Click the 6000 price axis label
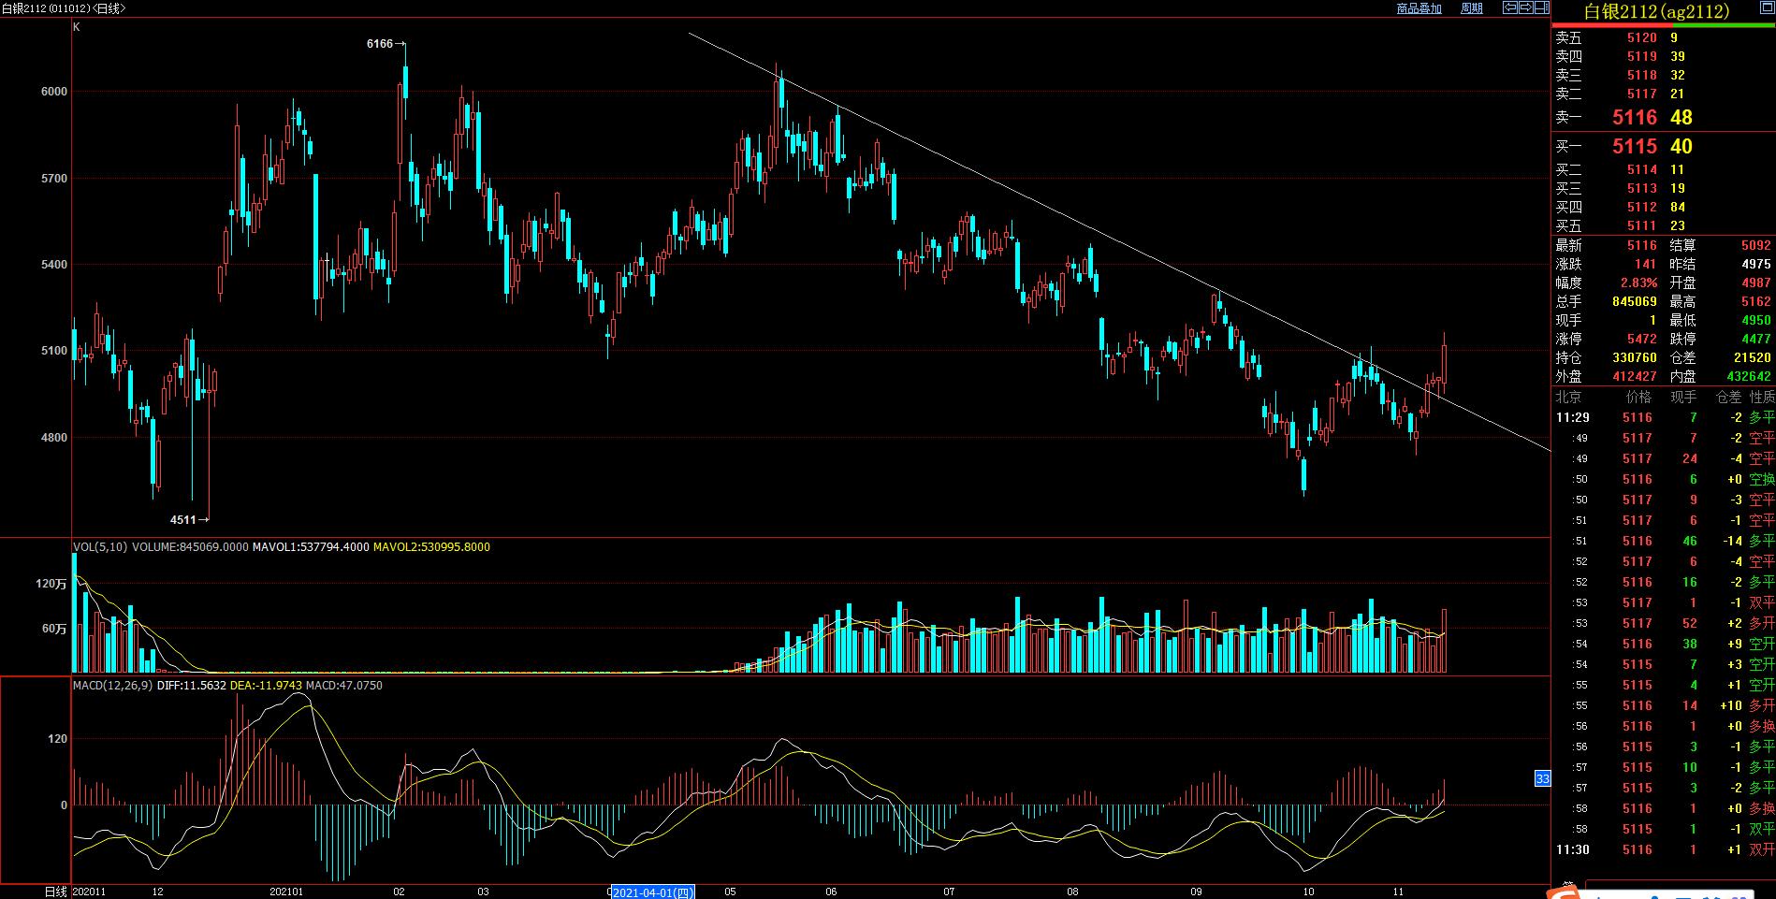 click(x=54, y=92)
